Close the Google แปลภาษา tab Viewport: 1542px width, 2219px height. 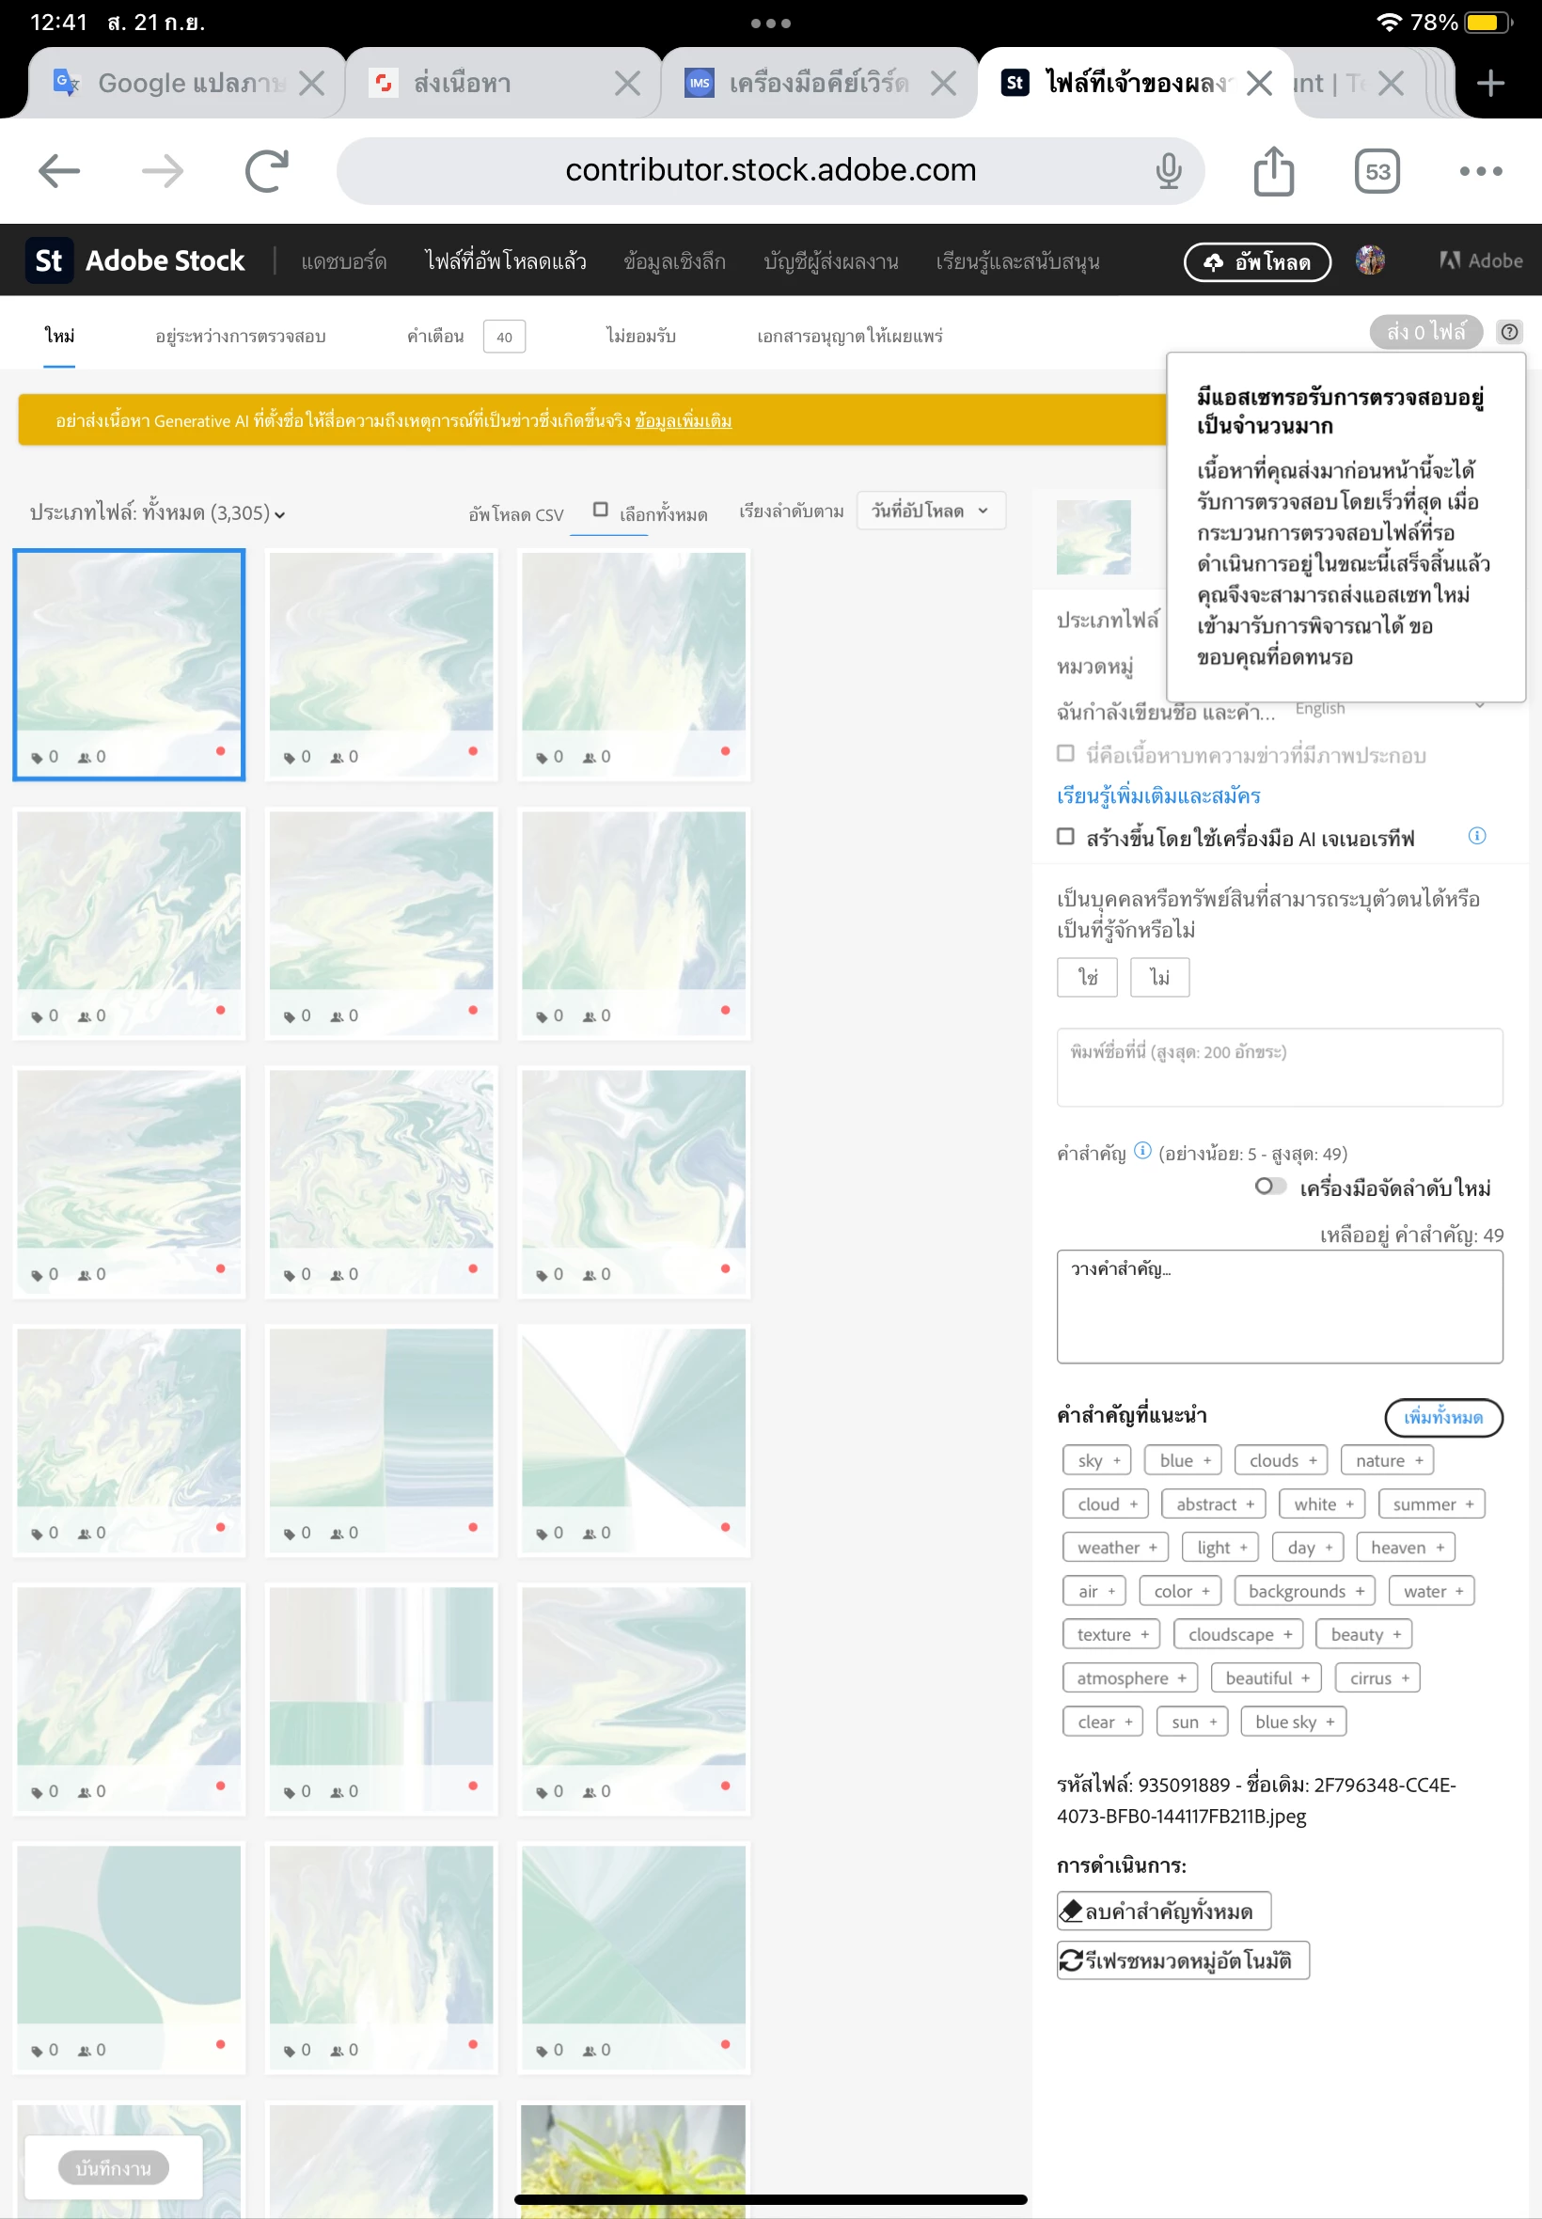click(x=311, y=83)
